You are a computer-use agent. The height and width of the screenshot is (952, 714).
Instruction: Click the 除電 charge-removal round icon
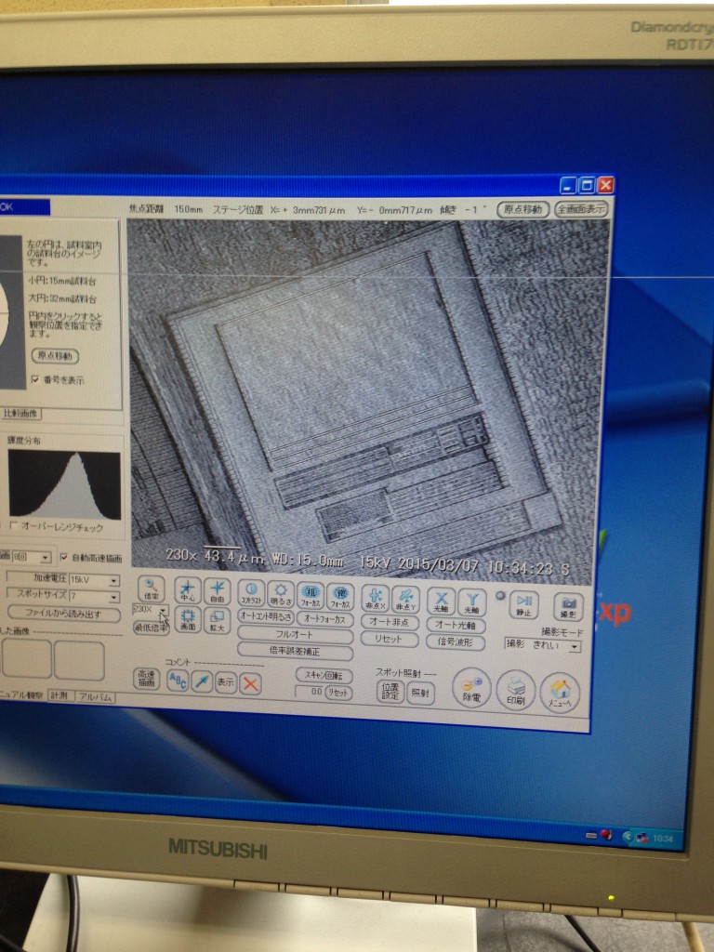click(x=471, y=689)
